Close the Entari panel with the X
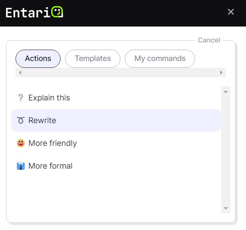 (x=231, y=12)
